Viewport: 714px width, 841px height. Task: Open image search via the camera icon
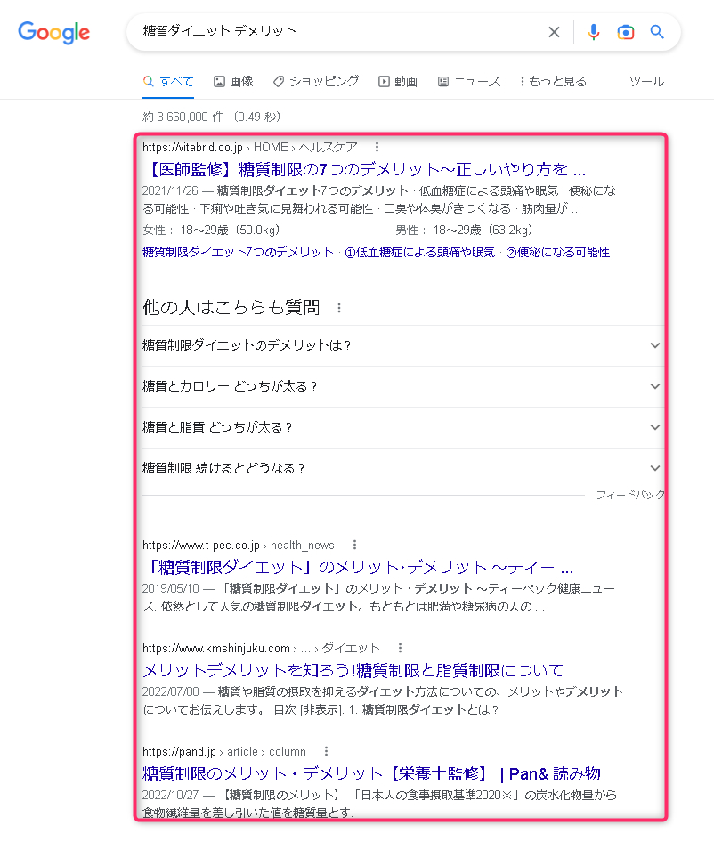coord(626,32)
